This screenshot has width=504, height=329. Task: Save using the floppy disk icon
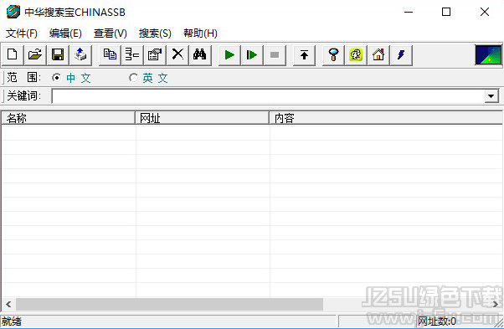(x=58, y=55)
